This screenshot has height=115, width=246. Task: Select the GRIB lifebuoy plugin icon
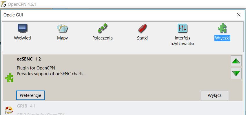(9, 110)
